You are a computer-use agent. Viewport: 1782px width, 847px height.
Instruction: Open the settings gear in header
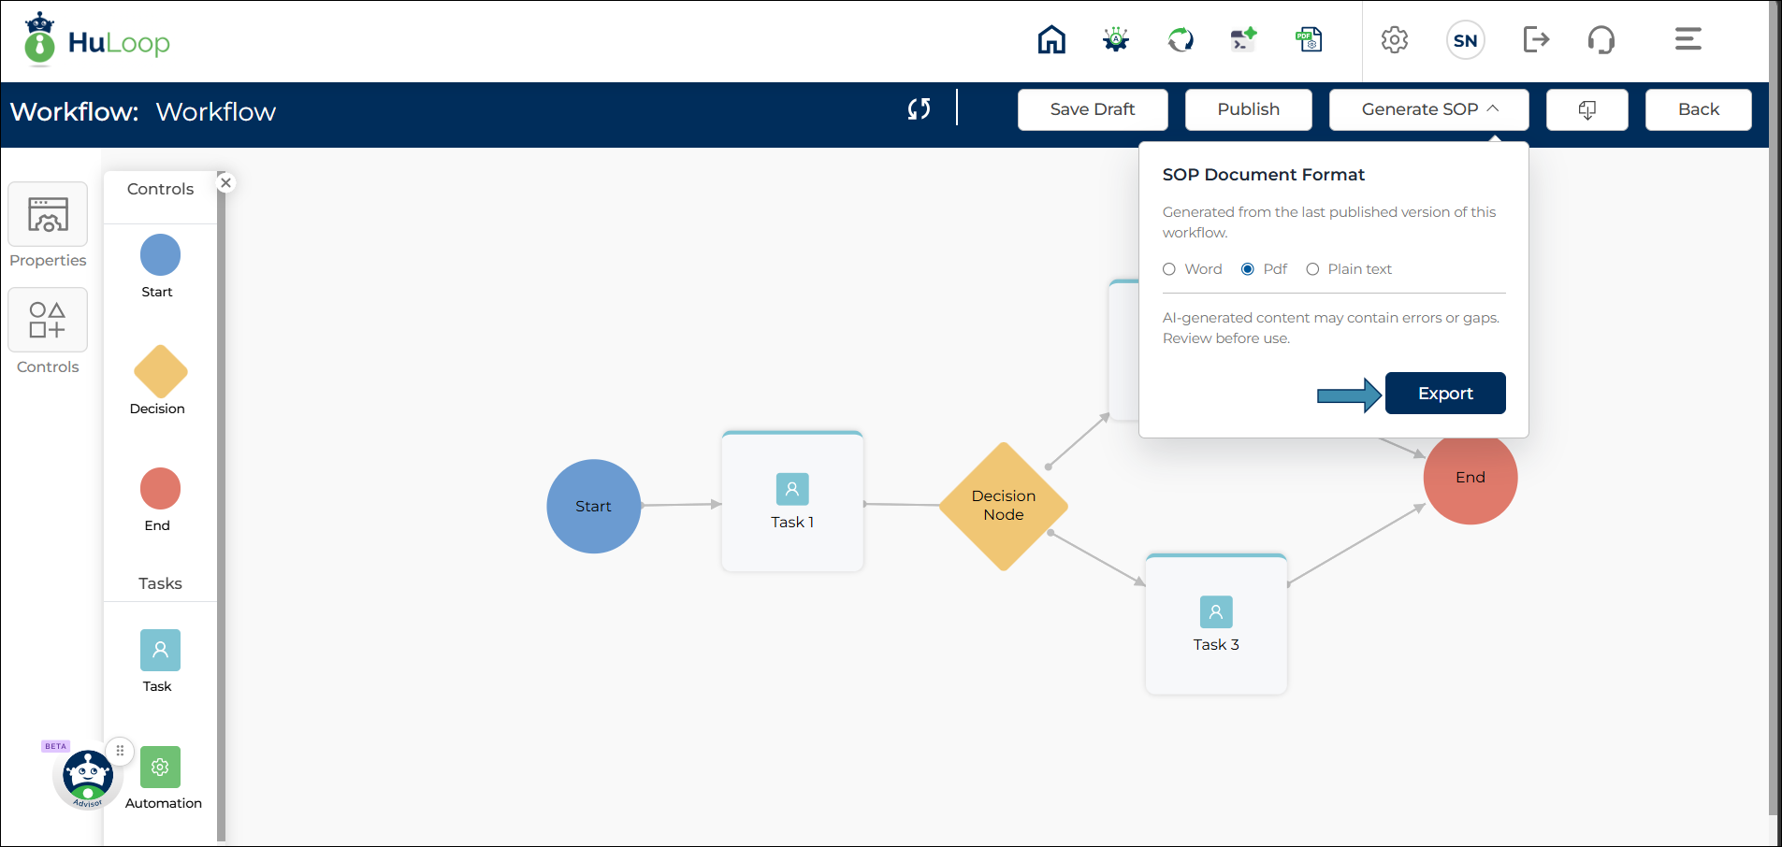click(x=1395, y=40)
